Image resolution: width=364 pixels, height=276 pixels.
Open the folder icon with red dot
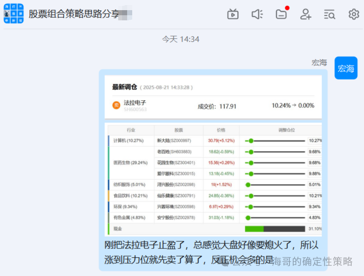[x=282, y=14]
